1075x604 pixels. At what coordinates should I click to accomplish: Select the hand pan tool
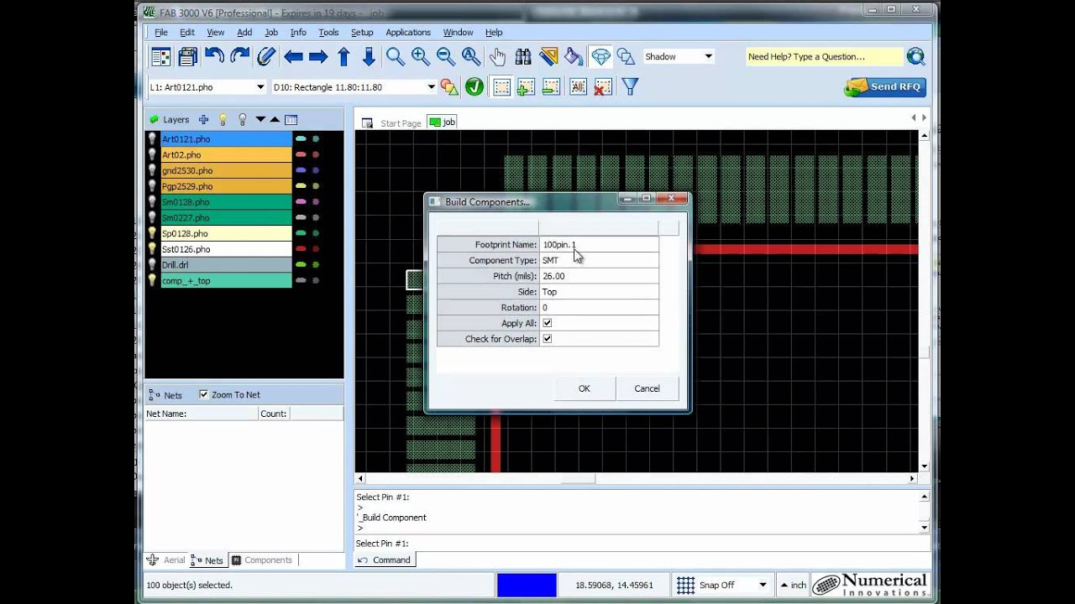pyautogui.click(x=498, y=56)
